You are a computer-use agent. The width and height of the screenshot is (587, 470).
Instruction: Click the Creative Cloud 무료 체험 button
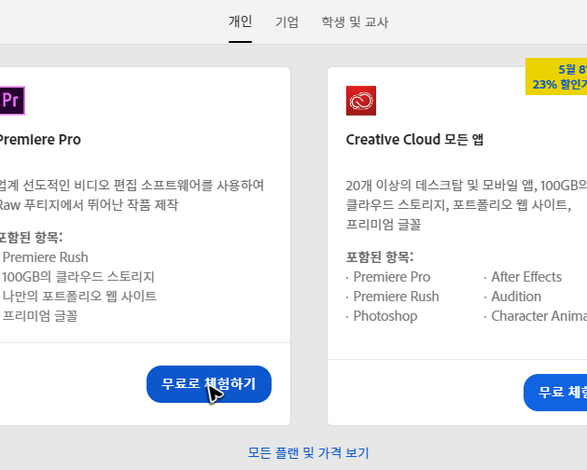pyautogui.click(x=555, y=393)
